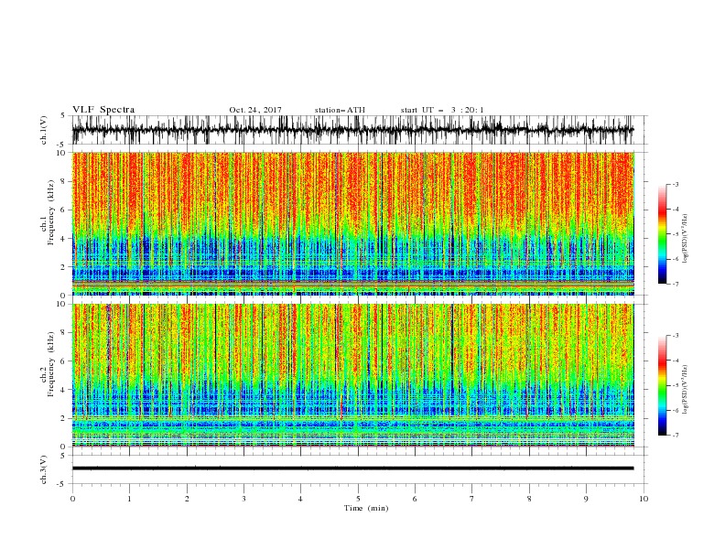Click the ch.3 flat waveform trace
This screenshot has height=560, width=725.
tap(352, 468)
